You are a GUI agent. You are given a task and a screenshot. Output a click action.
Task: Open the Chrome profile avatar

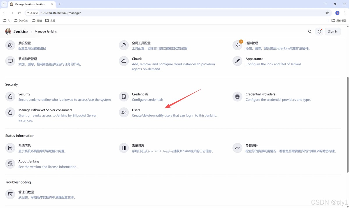pos(337,13)
